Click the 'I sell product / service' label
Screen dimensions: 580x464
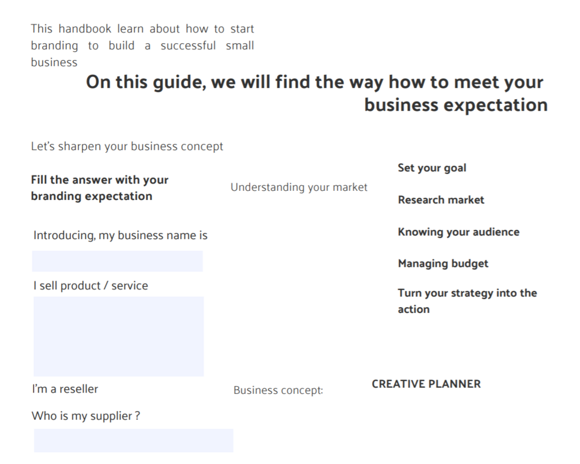[91, 286]
